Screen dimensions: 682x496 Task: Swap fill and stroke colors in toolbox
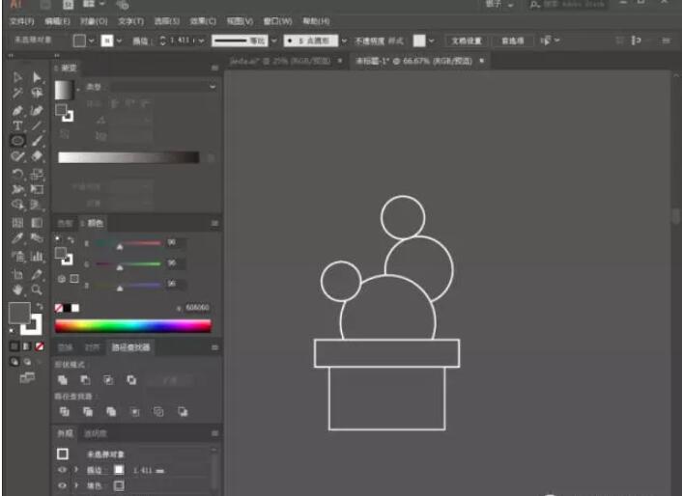(x=39, y=306)
